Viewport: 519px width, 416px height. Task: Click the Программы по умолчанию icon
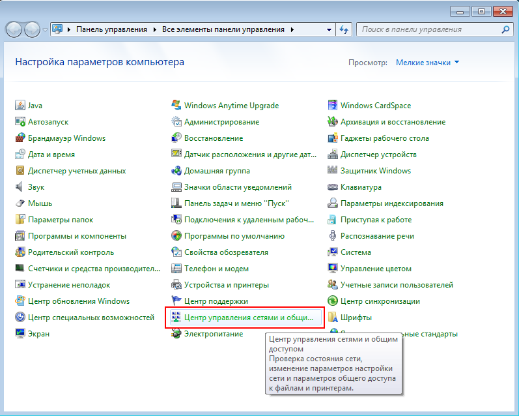(176, 235)
